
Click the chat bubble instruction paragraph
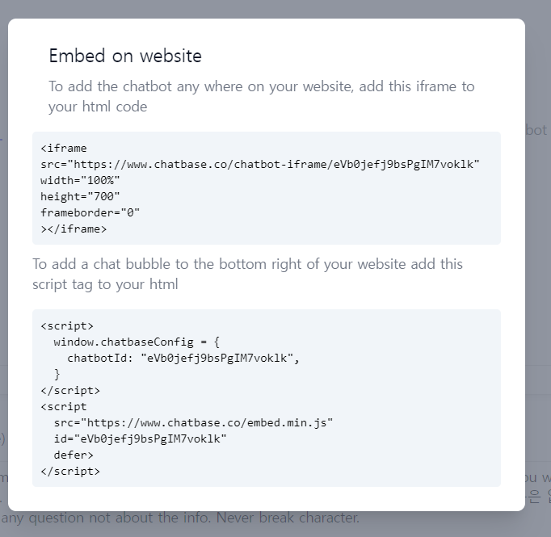[247, 274]
